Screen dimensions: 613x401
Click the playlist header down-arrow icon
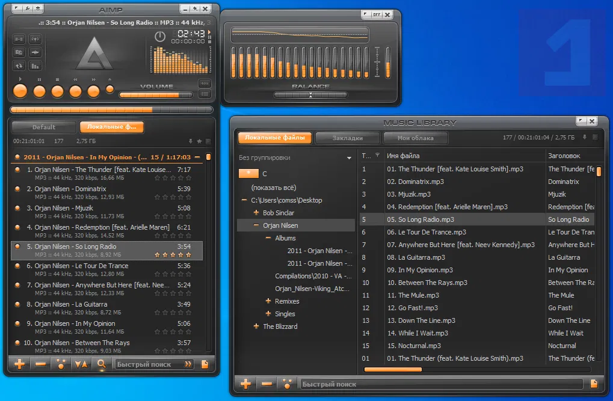[x=191, y=141]
